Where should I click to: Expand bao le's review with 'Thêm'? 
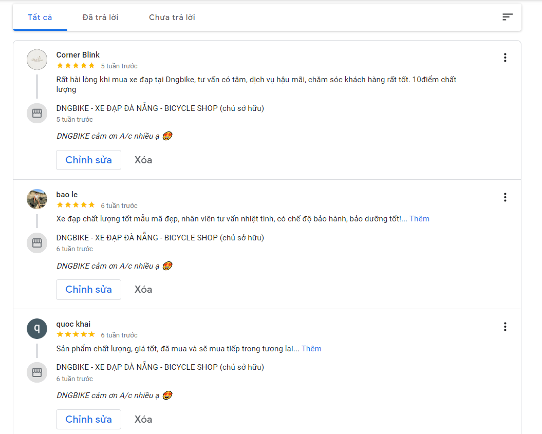click(419, 219)
